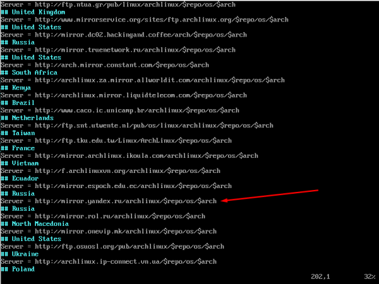Select the caco.ic.unicamp.br server line
The width and height of the screenshot is (379, 284).
(x=120, y=110)
